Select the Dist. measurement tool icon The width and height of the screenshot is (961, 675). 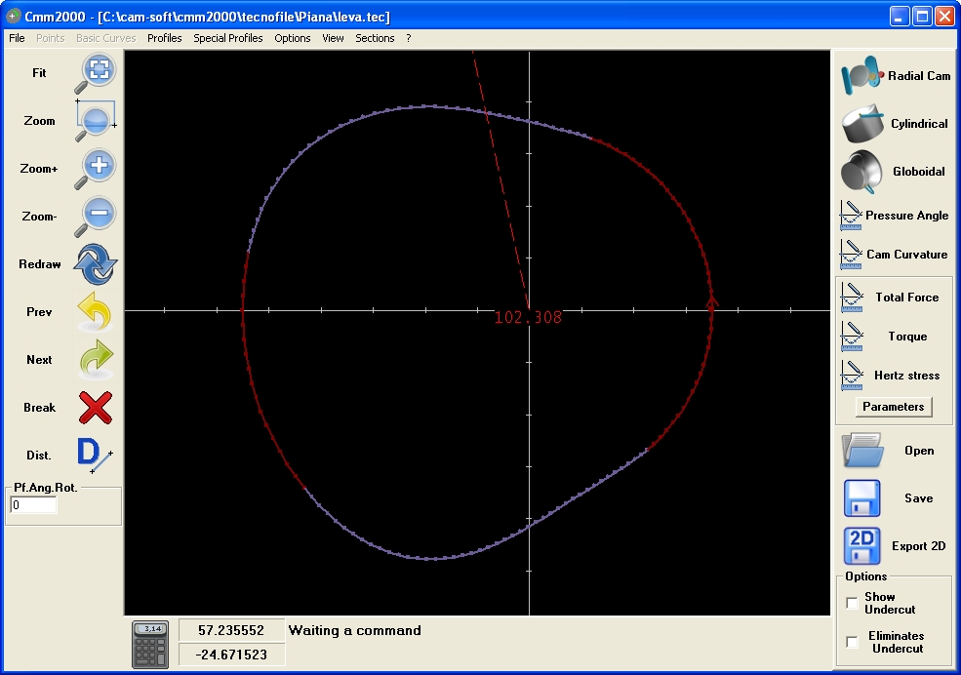pos(95,456)
